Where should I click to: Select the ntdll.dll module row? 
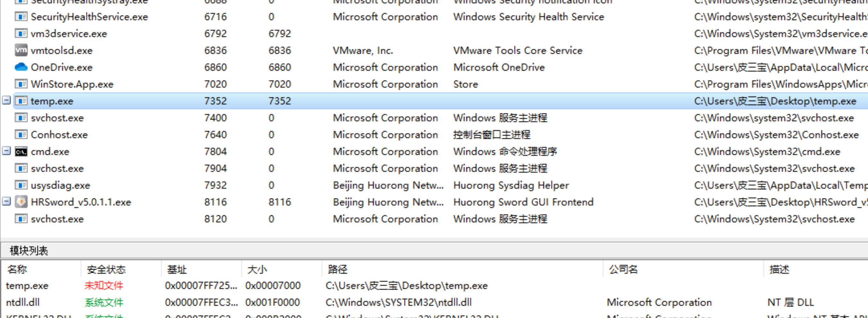click(x=434, y=302)
